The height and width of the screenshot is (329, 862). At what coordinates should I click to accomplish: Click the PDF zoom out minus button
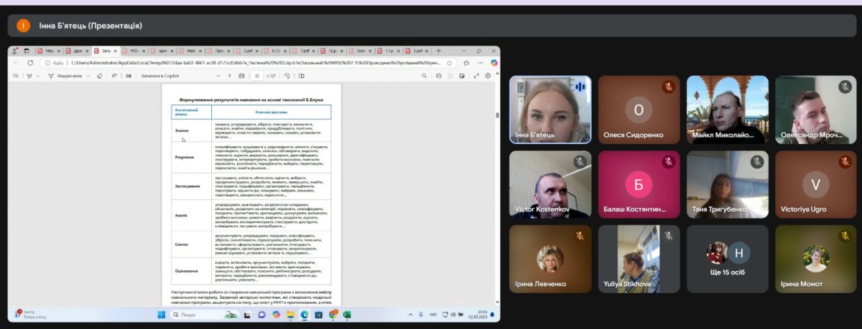218,75
